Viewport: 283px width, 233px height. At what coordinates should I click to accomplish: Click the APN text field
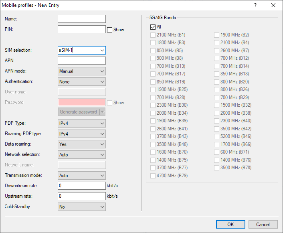click(x=82, y=61)
